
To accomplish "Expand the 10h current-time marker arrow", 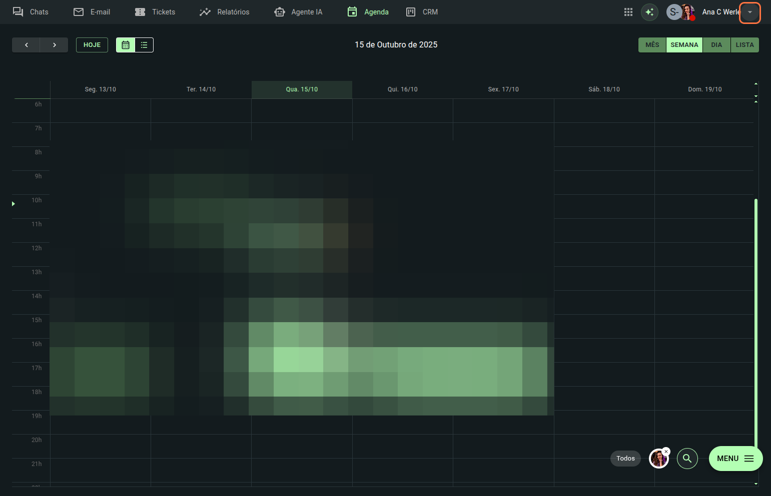I will point(14,204).
